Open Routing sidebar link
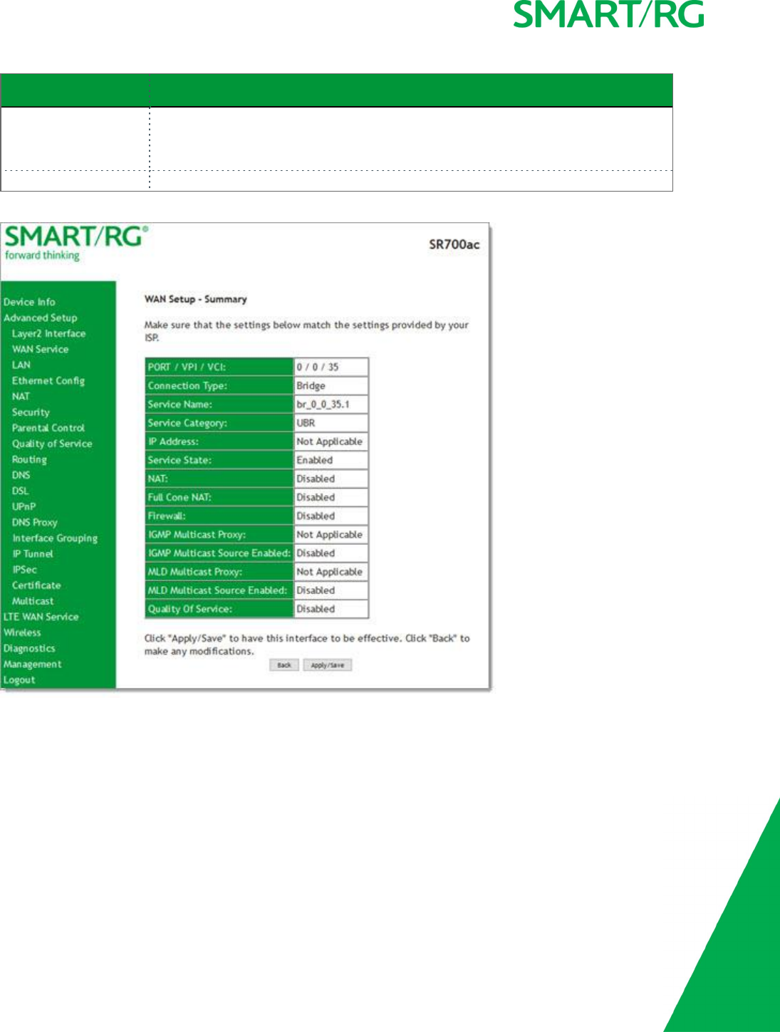Viewport: 780px width, 1032px height. click(x=29, y=459)
